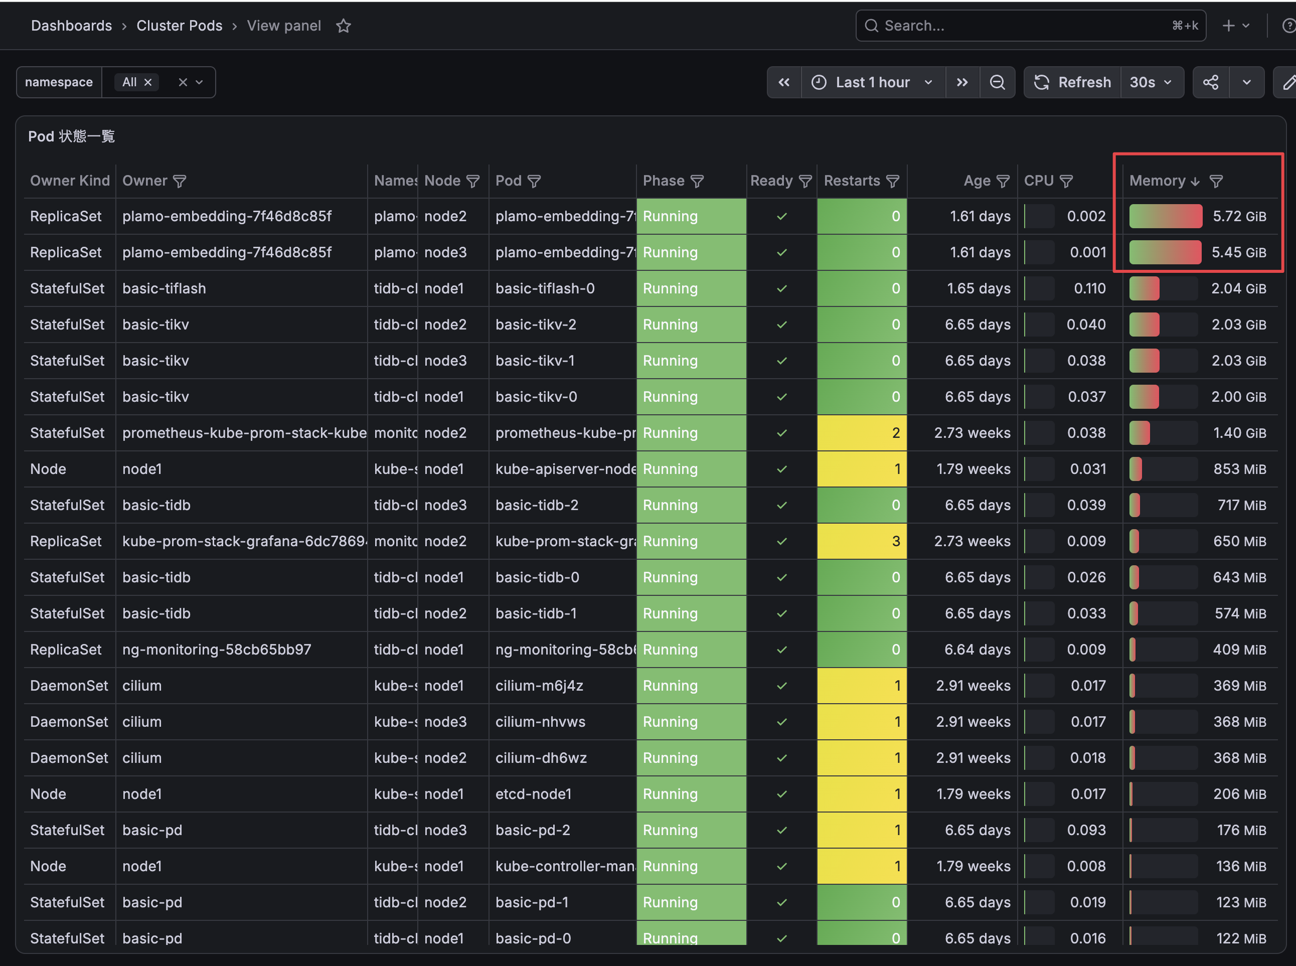Screen dimensions: 1296x966
Task: Click the search magnifier icon
Action: pos(871,26)
